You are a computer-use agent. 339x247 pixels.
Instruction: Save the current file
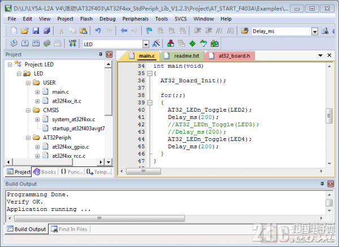pos(36,31)
